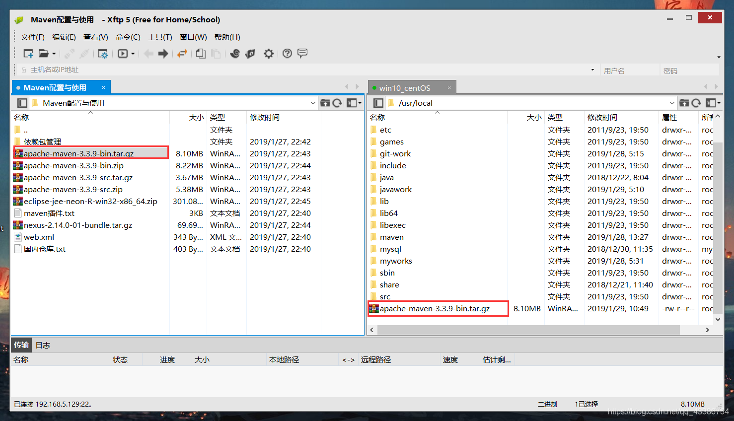Toggle the folder tree icon in the remote pane
The height and width of the screenshot is (421, 734).
pos(378,103)
